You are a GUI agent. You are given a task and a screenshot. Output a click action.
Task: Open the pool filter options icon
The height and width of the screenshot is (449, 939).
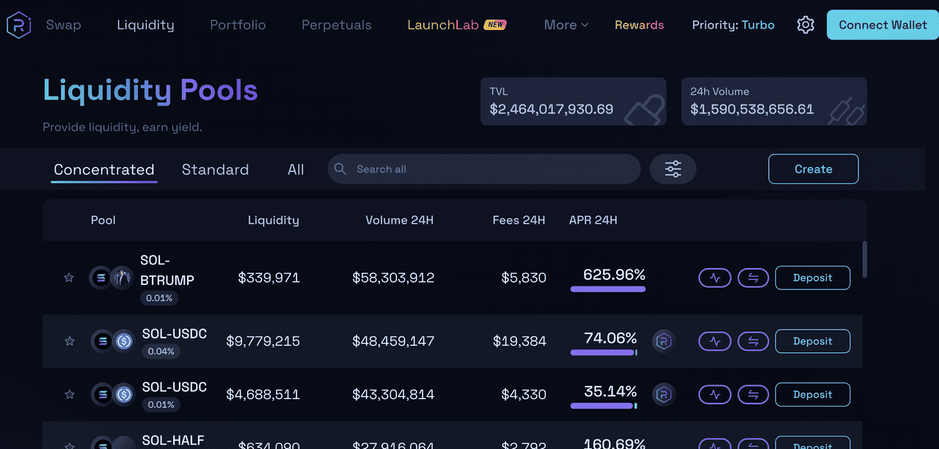click(673, 169)
